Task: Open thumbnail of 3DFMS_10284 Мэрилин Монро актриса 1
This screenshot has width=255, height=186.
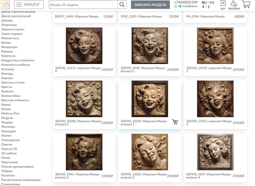Action: pos(150,99)
